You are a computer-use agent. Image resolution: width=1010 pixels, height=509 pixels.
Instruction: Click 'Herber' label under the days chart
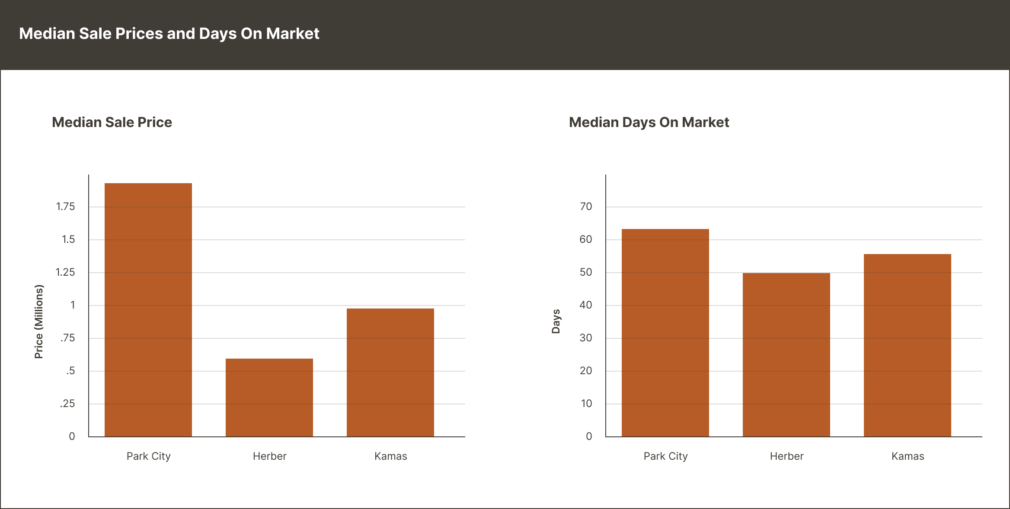[786, 456]
